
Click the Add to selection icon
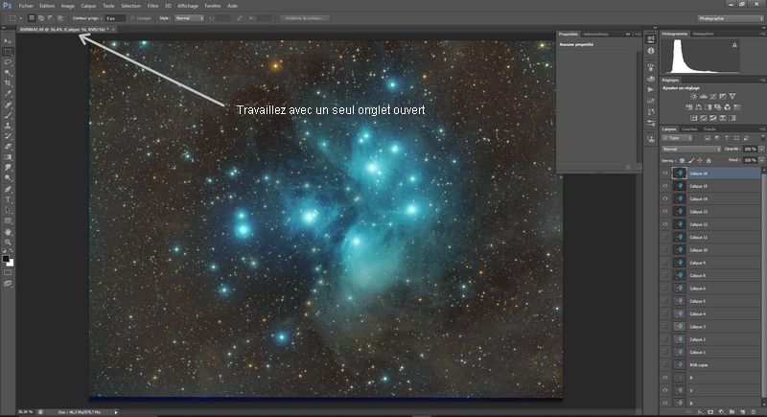click(41, 18)
